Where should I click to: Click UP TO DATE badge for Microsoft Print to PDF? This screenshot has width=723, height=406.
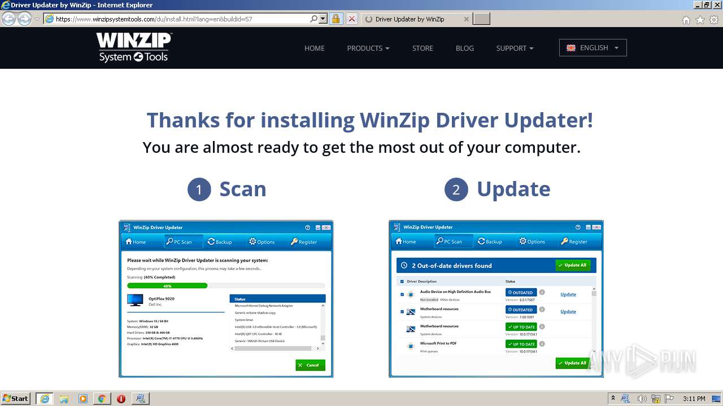pyautogui.click(x=521, y=344)
